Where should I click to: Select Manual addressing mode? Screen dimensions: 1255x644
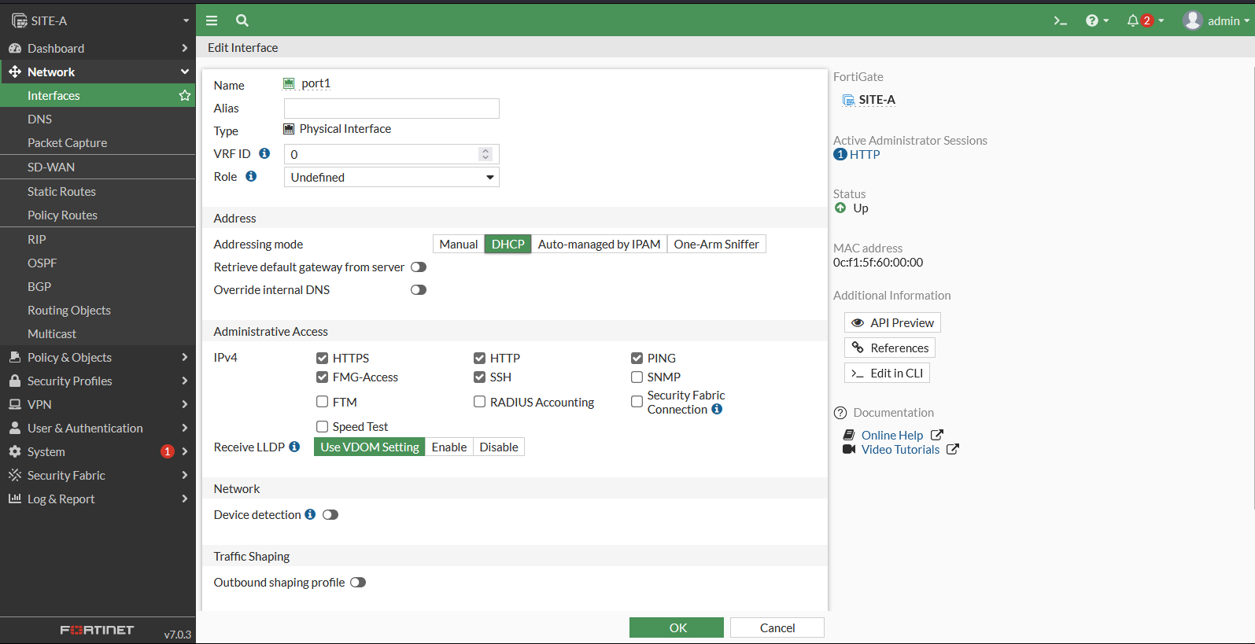tap(458, 244)
